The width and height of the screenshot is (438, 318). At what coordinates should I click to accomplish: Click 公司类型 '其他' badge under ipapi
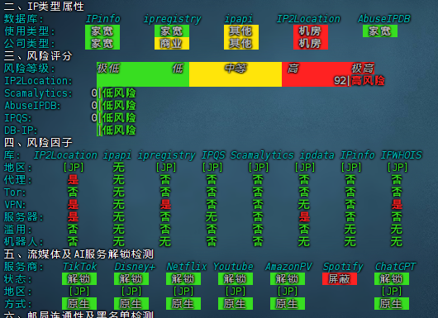point(241,43)
